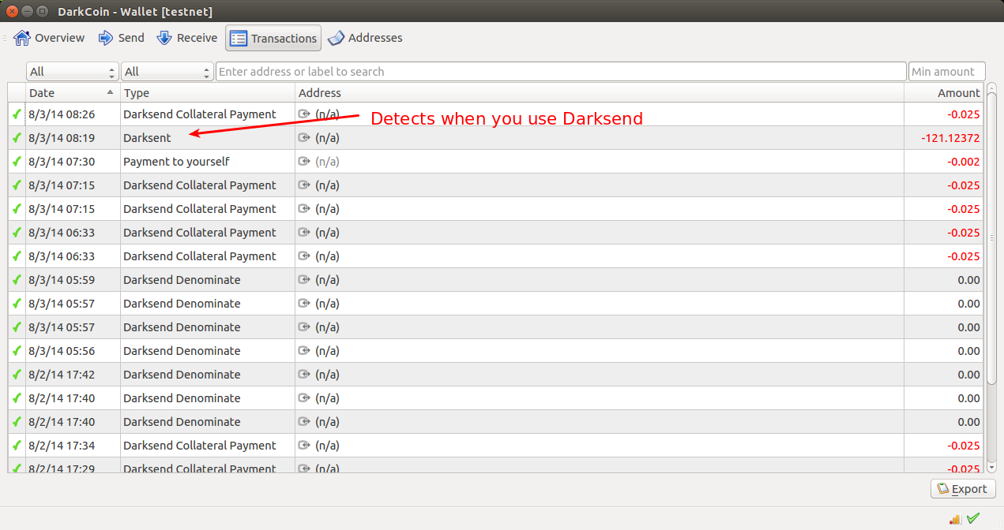Click the sent arrow icon in the 8/3/14 08:26 row
Screen dimensions: 1004x530
(304, 114)
